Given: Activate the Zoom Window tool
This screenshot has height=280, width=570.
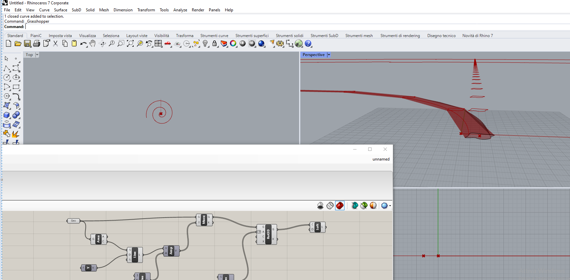Looking at the screenshot, I should pos(121,43).
